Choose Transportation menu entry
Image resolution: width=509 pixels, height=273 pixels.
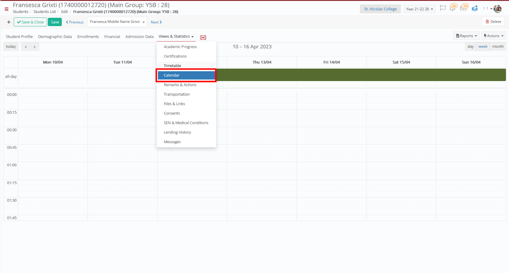186,94
